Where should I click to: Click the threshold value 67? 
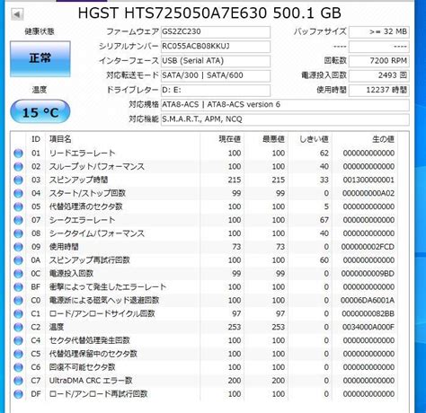click(324, 220)
